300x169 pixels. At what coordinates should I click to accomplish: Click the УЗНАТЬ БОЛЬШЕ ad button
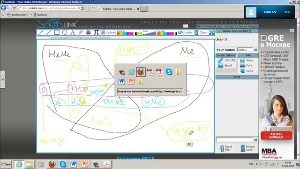pyautogui.click(x=276, y=136)
